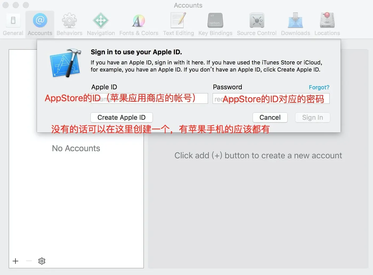Open Fonts & Colors preferences

[x=139, y=25]
